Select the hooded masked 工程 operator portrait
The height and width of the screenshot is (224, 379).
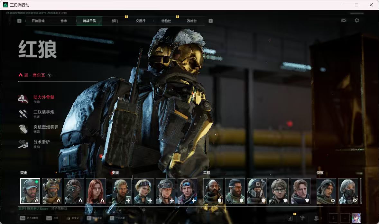(x=257, y=191)
